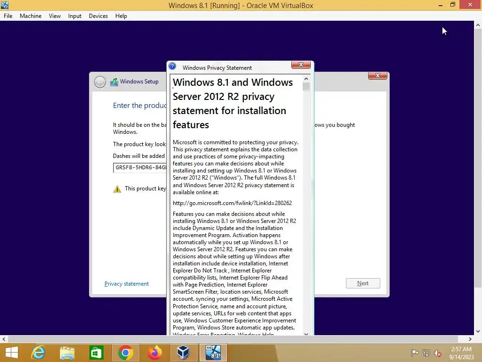The width and height of the screenshot is (482, 362).
Task: Click the Next button in Windows Setup
Action: (x=363, y=283)
